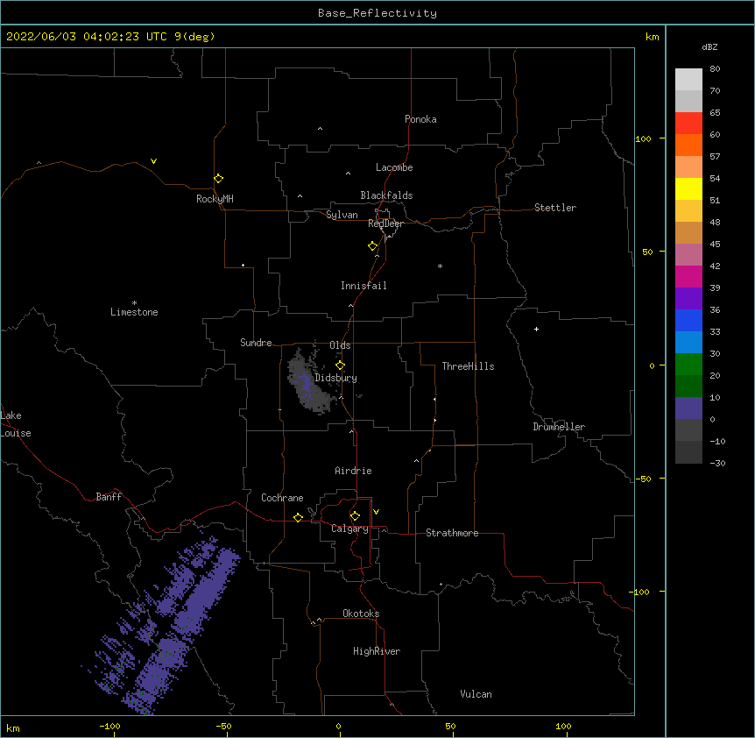The image size is (755, 738).
Task: Select the yellow diamond marker south of RedDeer
Action: click(x=372, y=246)
